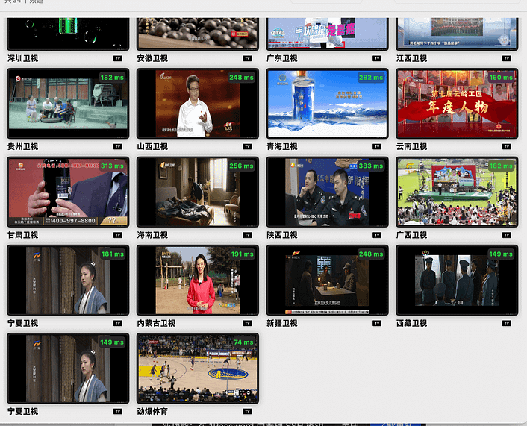Click the TV badge next to 海南卫视
Screen dimensions: 527x426
(x=247, y=235)
